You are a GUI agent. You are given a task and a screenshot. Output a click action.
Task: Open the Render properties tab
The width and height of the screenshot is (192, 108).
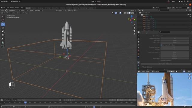139,39
